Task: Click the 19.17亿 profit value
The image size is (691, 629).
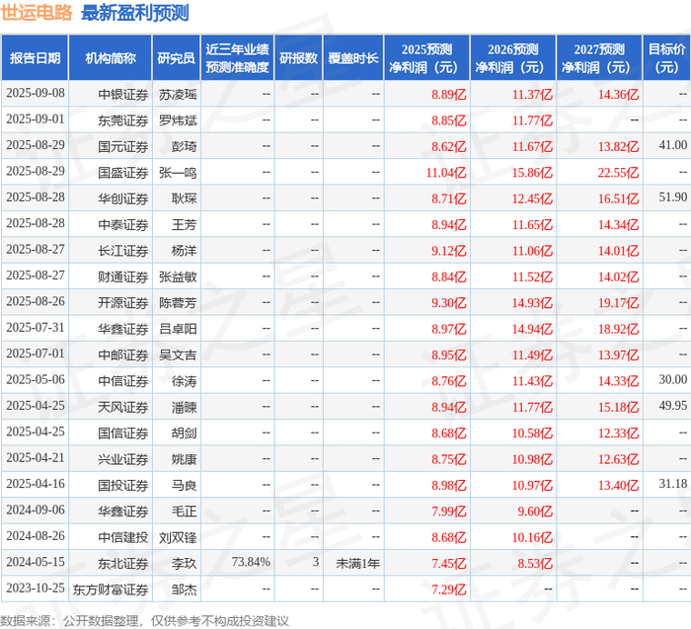Action: [x=618, y=303]
